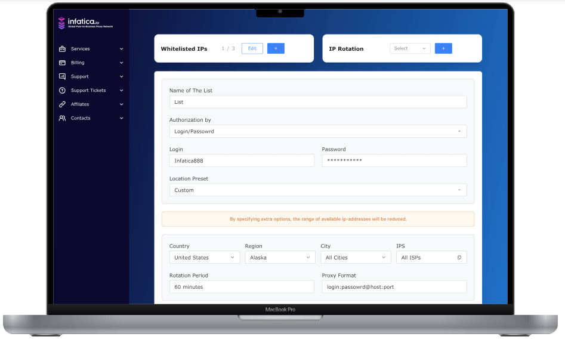565x349 pixels.
Task: Collapse the Contacts section
Action: (122, 118)
